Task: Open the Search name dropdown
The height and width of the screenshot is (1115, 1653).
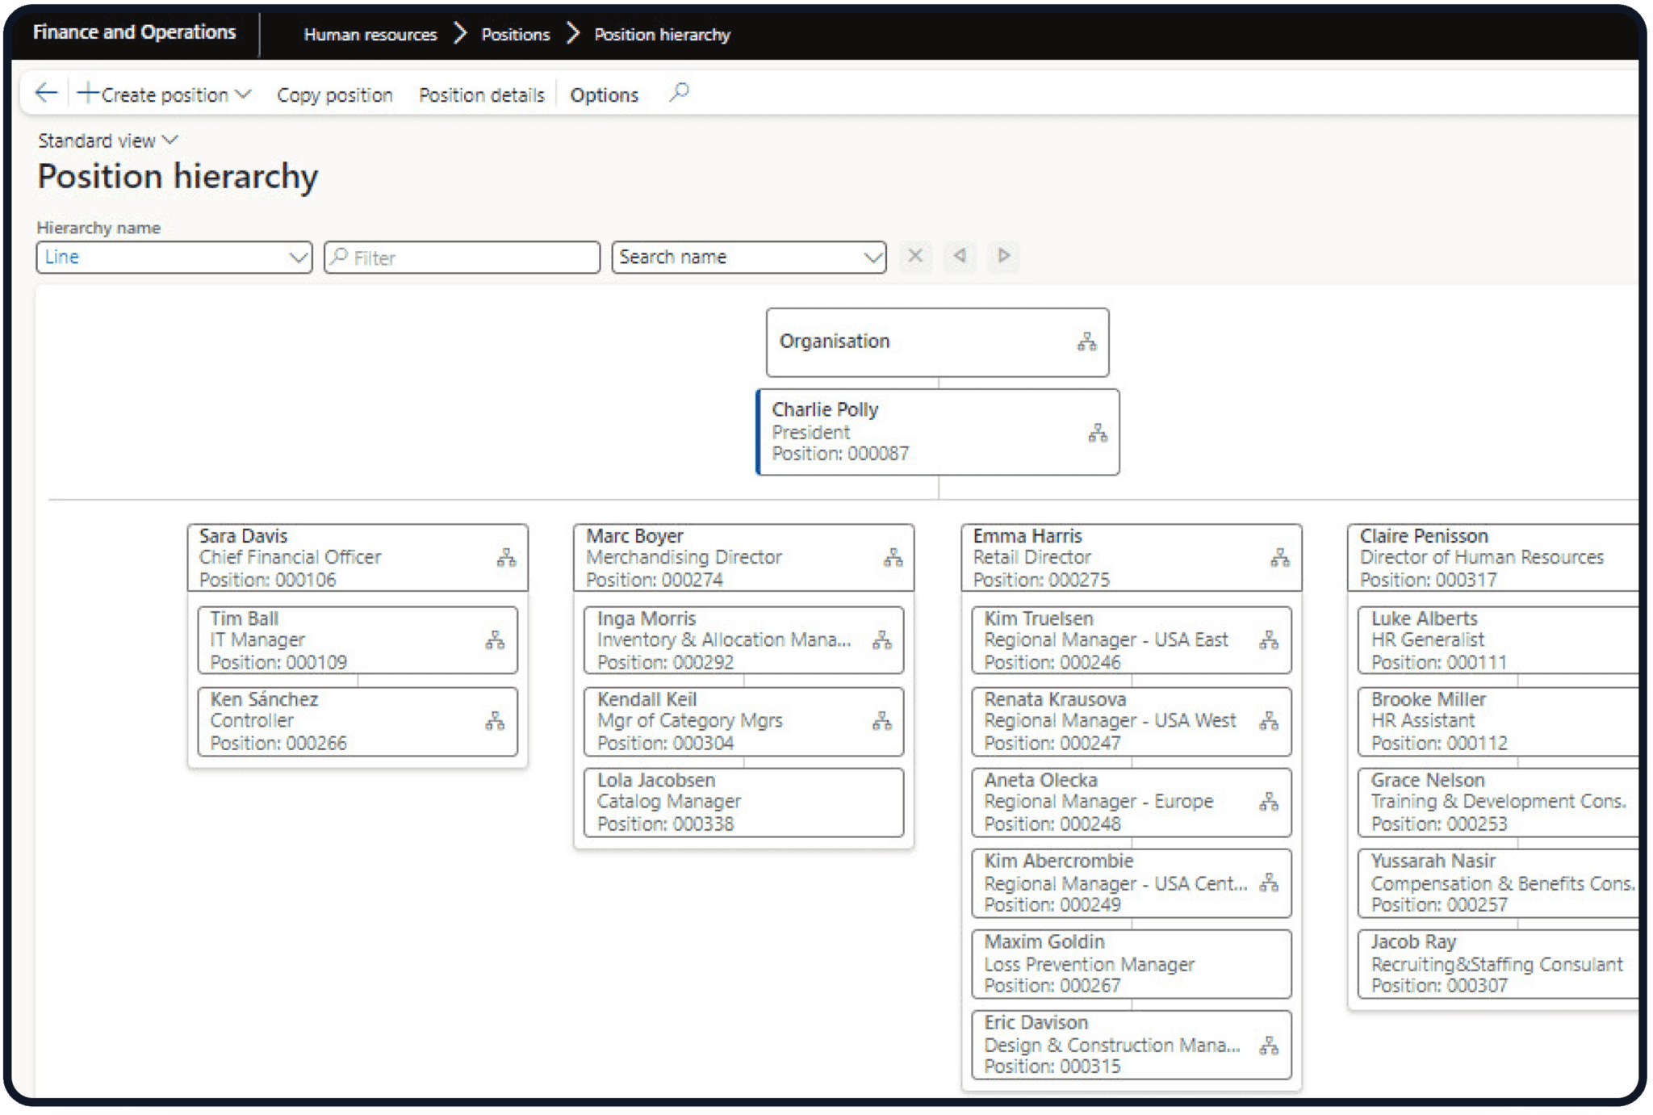Action: pyautogui.click(x=749, y=257)
